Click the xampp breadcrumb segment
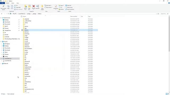This screenshot has width=170, height=95. coord(29,14)
